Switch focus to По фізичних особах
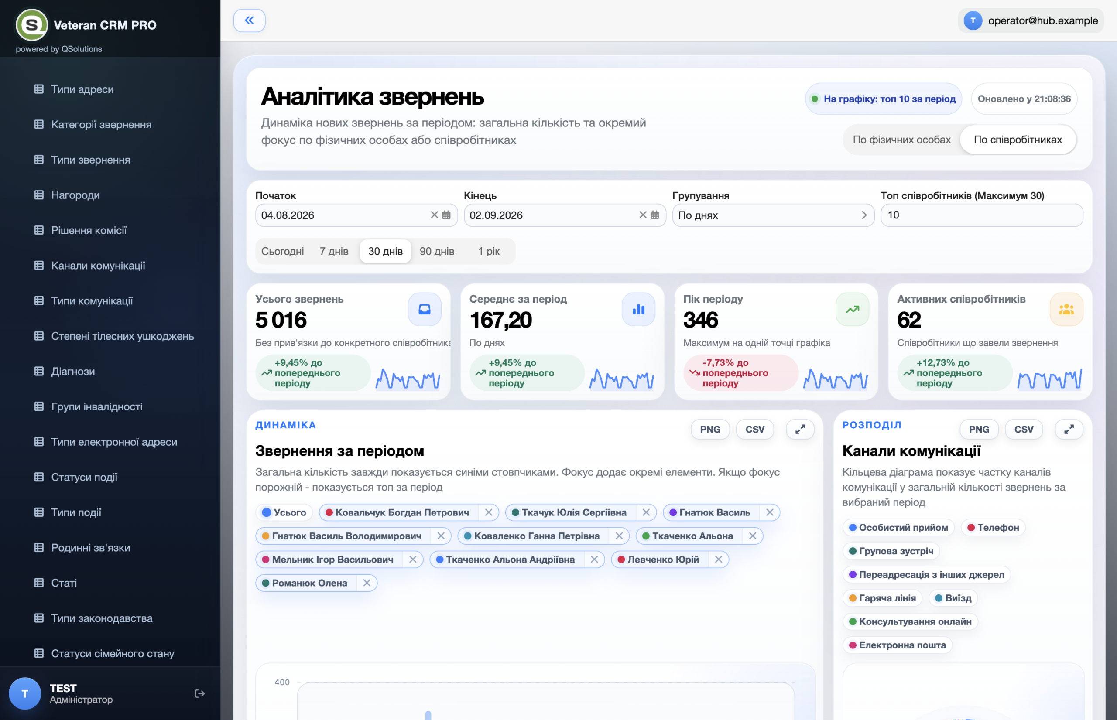Image resolution: width=1117 pixels, height=720 pixels. (901, 139)
